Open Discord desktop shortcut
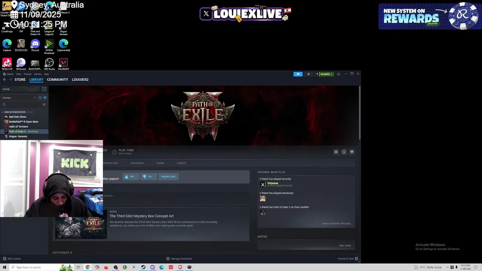This screenshot has height=271, width=482. click(35, 46)
